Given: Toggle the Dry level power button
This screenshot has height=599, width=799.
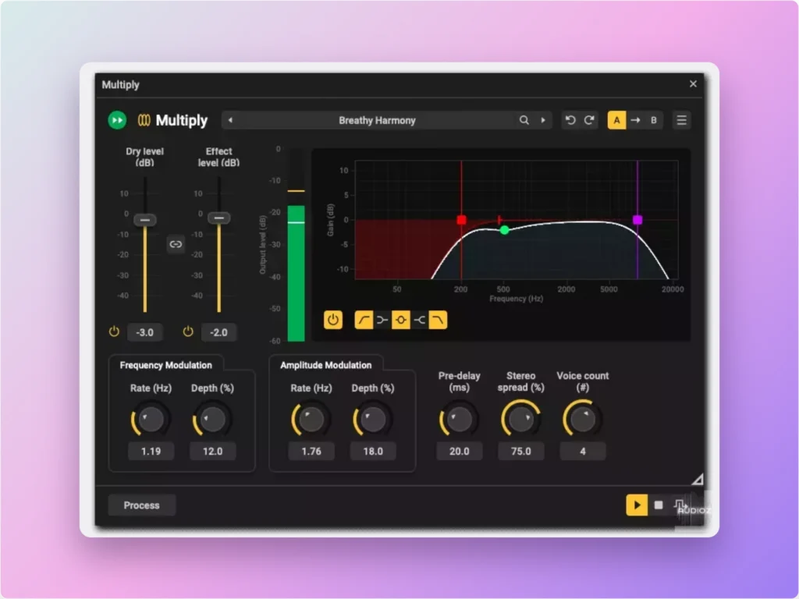Looking at the screenshot, I should point(114,331).
